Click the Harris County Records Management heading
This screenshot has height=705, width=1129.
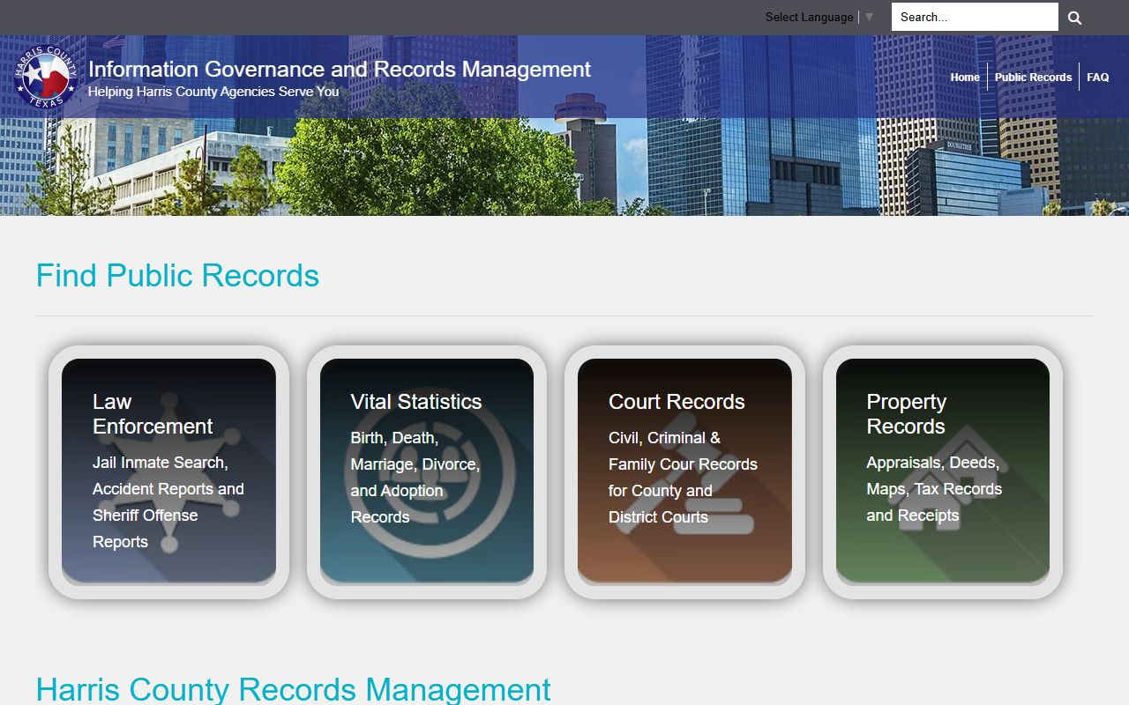pos(293,689)
